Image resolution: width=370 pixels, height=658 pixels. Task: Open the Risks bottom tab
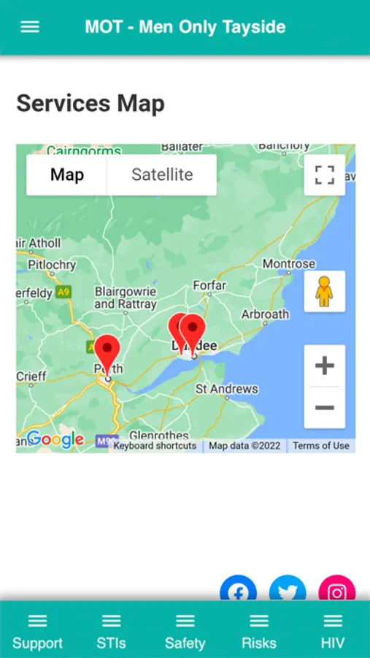click(259, 631)
